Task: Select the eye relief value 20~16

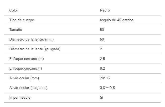Action: point(105,78)
